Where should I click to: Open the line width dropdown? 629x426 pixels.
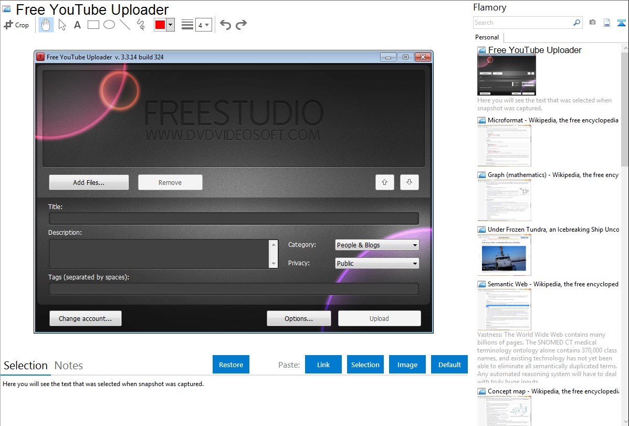pos(204,25)
